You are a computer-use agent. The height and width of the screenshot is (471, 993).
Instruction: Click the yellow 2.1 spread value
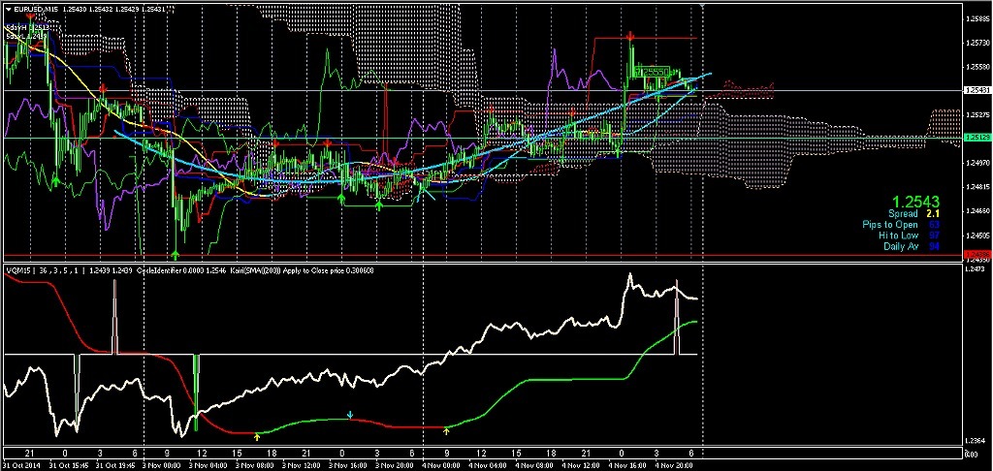coord(933,214)
